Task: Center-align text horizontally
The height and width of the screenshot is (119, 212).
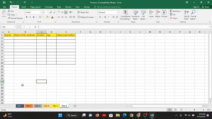Action: point(62,17)
